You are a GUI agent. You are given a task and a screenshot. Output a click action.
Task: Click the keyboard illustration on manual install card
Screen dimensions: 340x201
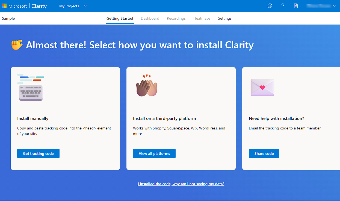31,87
